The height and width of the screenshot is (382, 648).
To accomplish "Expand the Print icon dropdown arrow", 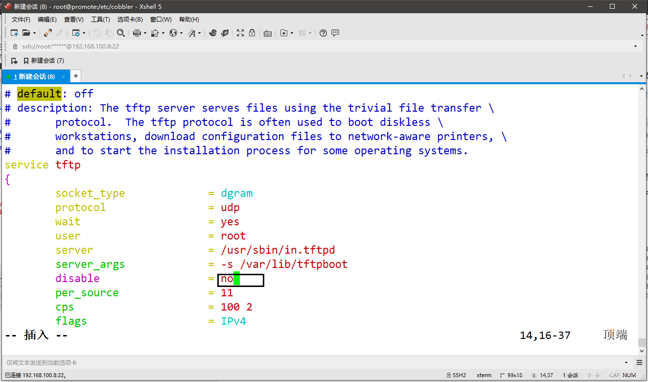I will tap(145, 33).
